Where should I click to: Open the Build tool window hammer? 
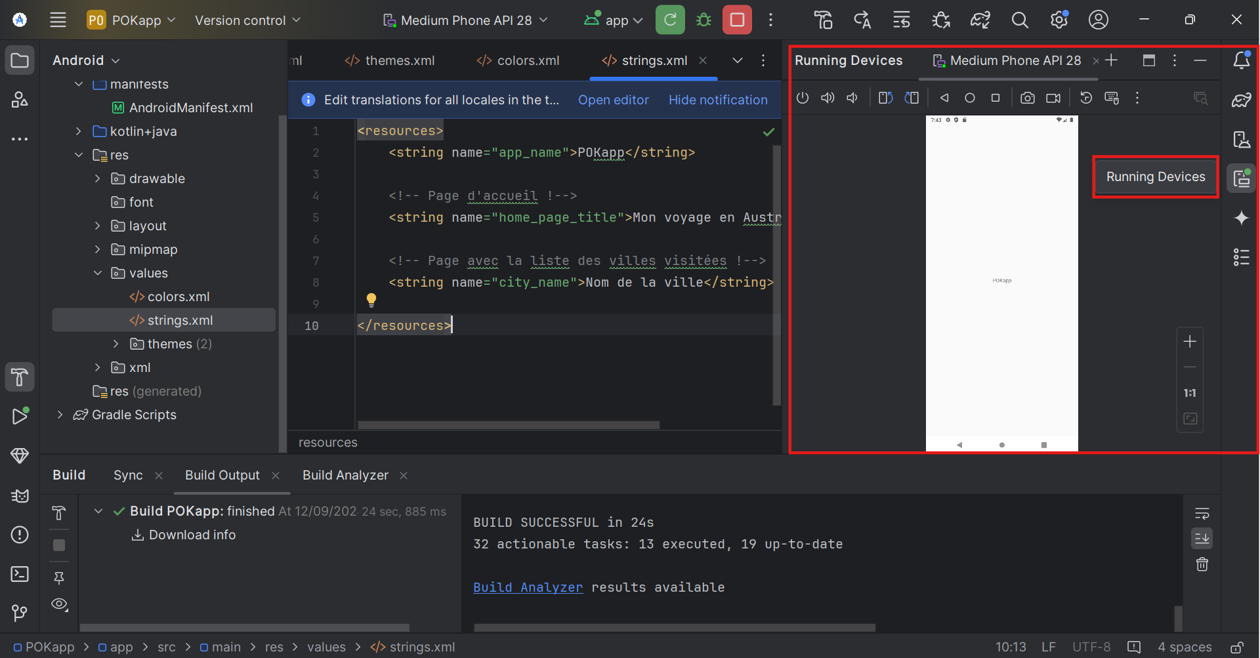click(x=20, y=377)
